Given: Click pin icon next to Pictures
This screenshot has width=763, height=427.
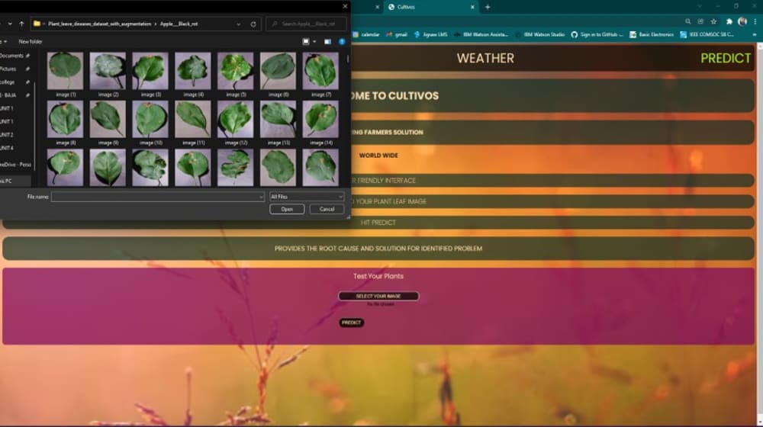Looking at the screenshot, I should (27, 69).
